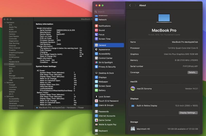Open Touch ID & Password fingerprint icon
206x136 pixels.
96,101
